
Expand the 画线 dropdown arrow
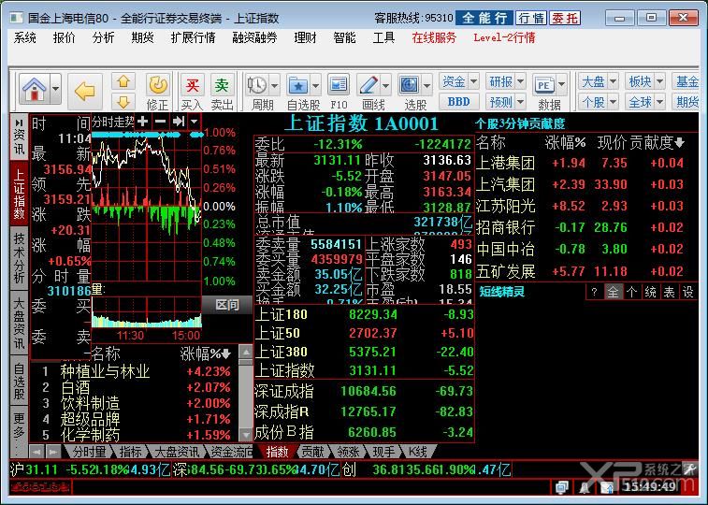[x=385, y=85]
